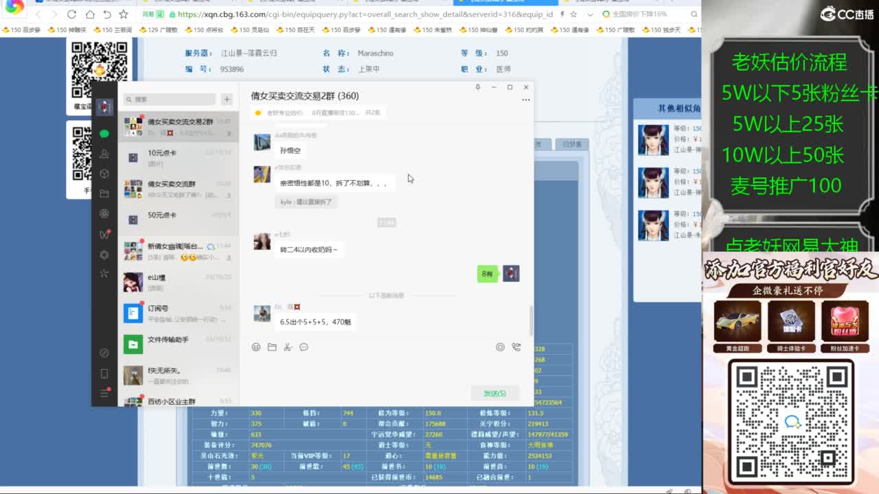Open the 新倩女幽魂 group conversation

(x=179, y=251)
